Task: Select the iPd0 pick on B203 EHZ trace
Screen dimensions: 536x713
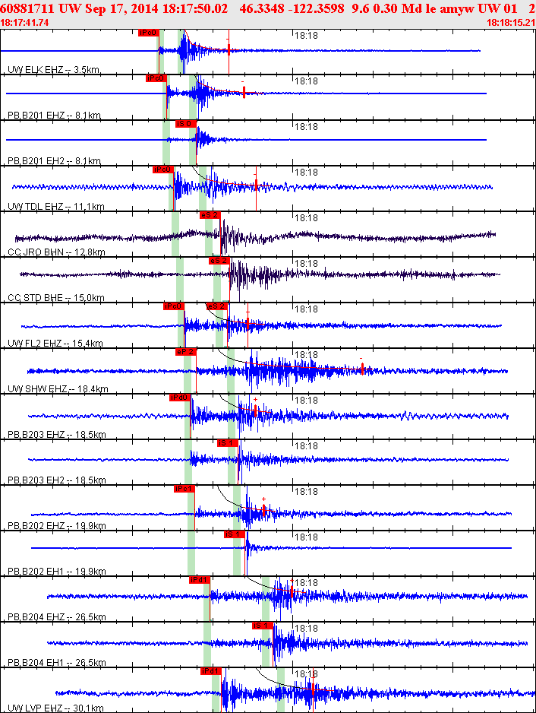Action: coord(179,398)
